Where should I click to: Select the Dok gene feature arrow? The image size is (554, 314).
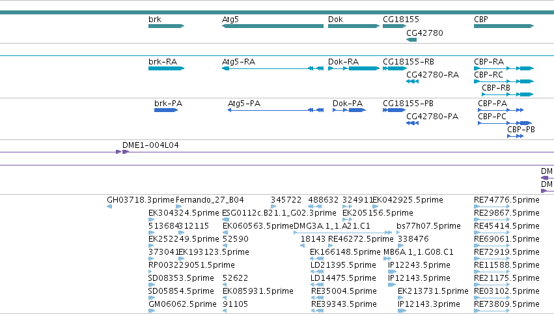point(353,26)
